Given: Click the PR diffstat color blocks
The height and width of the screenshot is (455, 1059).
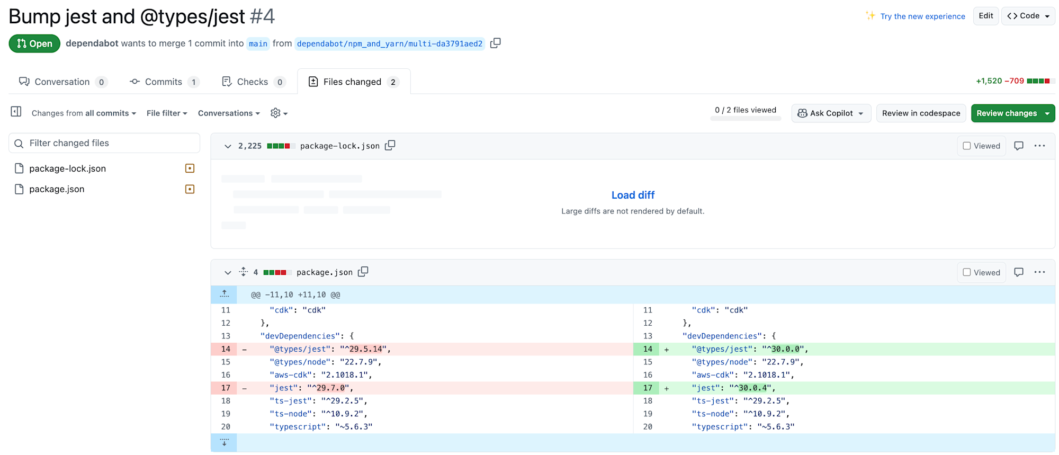Looking at the screenshot, I should pos(1040,81).
